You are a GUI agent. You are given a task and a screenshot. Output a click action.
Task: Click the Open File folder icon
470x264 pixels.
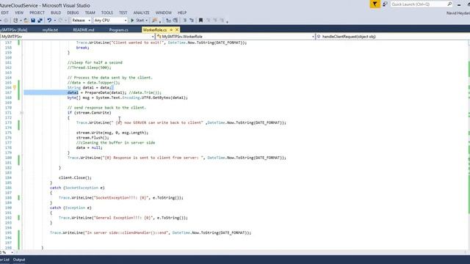(x=26, y=21)
